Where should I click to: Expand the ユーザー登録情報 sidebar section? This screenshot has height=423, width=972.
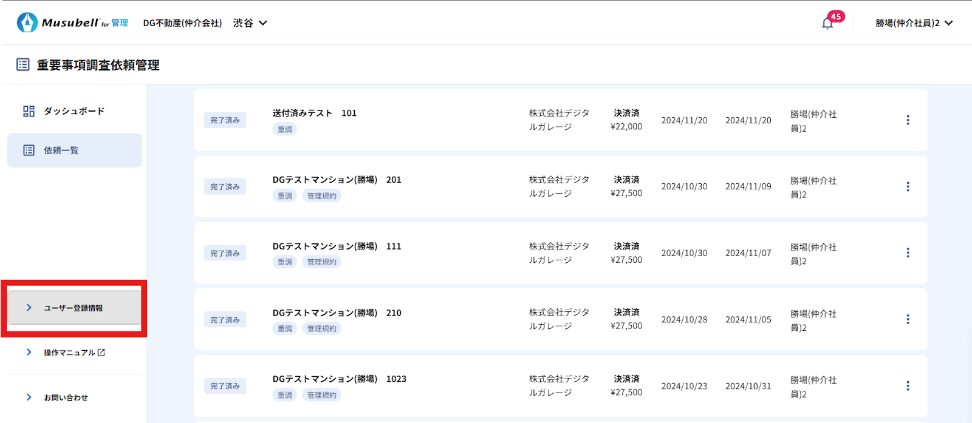click(74, 308)
